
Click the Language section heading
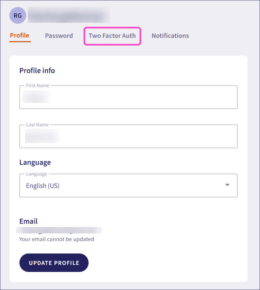click(x=35, y=162)
